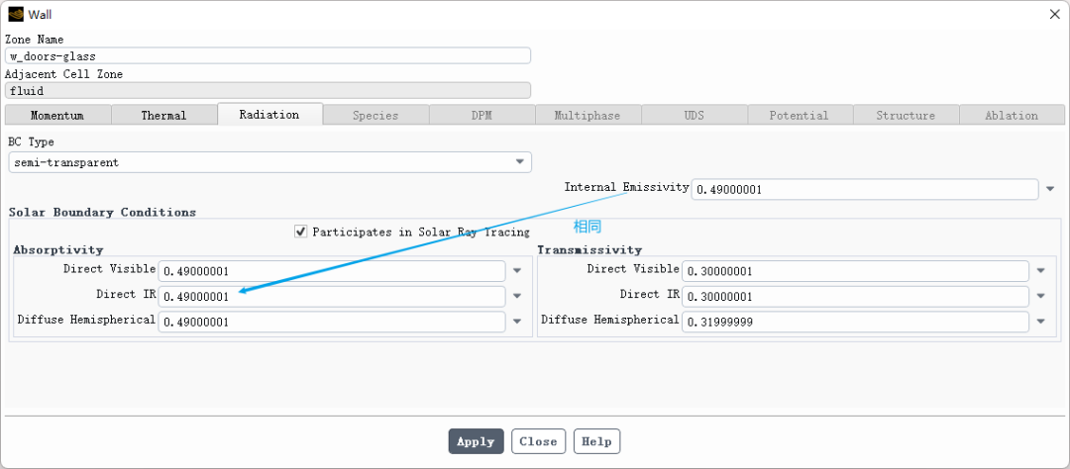
Task: Switch to the Thermal tab
Action: pyautogui.click(x=163, y=115)
